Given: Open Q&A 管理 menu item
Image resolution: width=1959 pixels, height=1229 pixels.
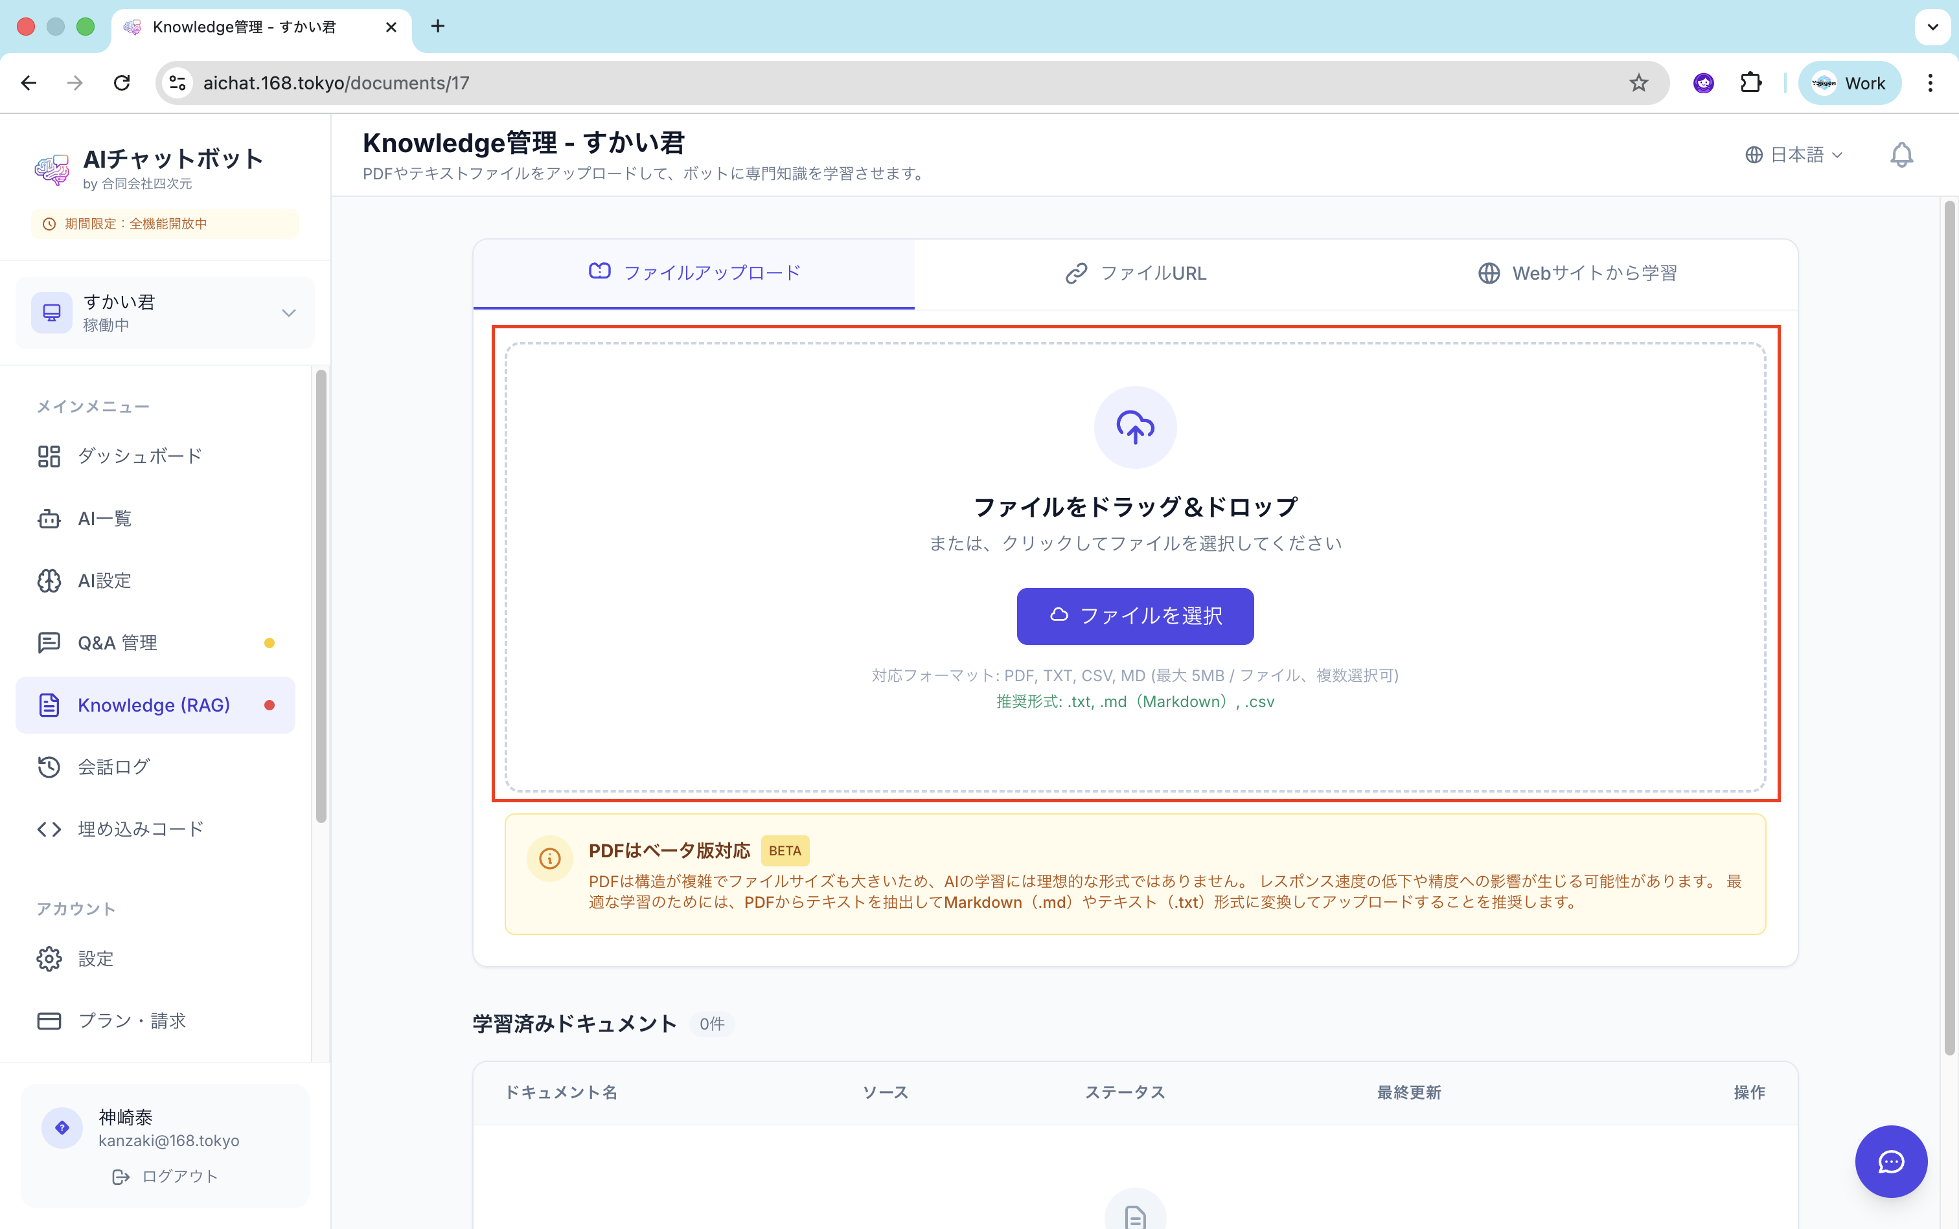Looking at the screenshot, I should [x=117, y=643].
